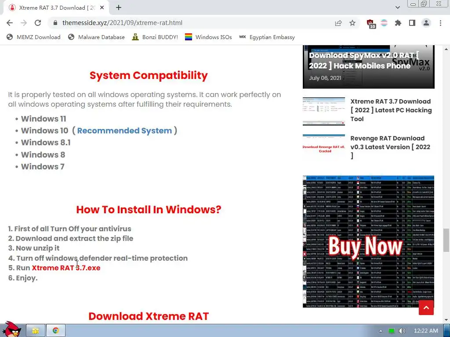Click Windows 7 list item
Viewport: 450px width, 337px height.
[x=43, y=166]
